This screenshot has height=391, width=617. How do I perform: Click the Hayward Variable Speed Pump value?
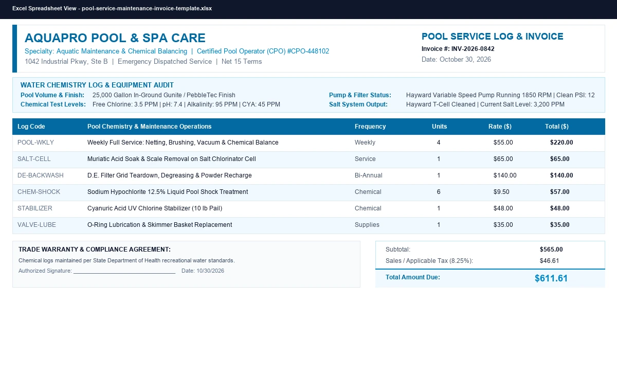click(x=500, y=95)
